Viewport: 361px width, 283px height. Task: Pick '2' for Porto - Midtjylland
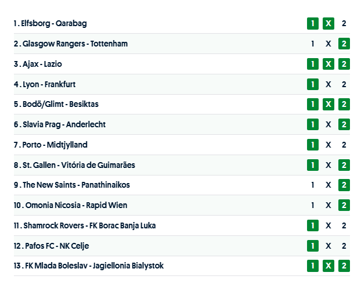click(344, 145)
